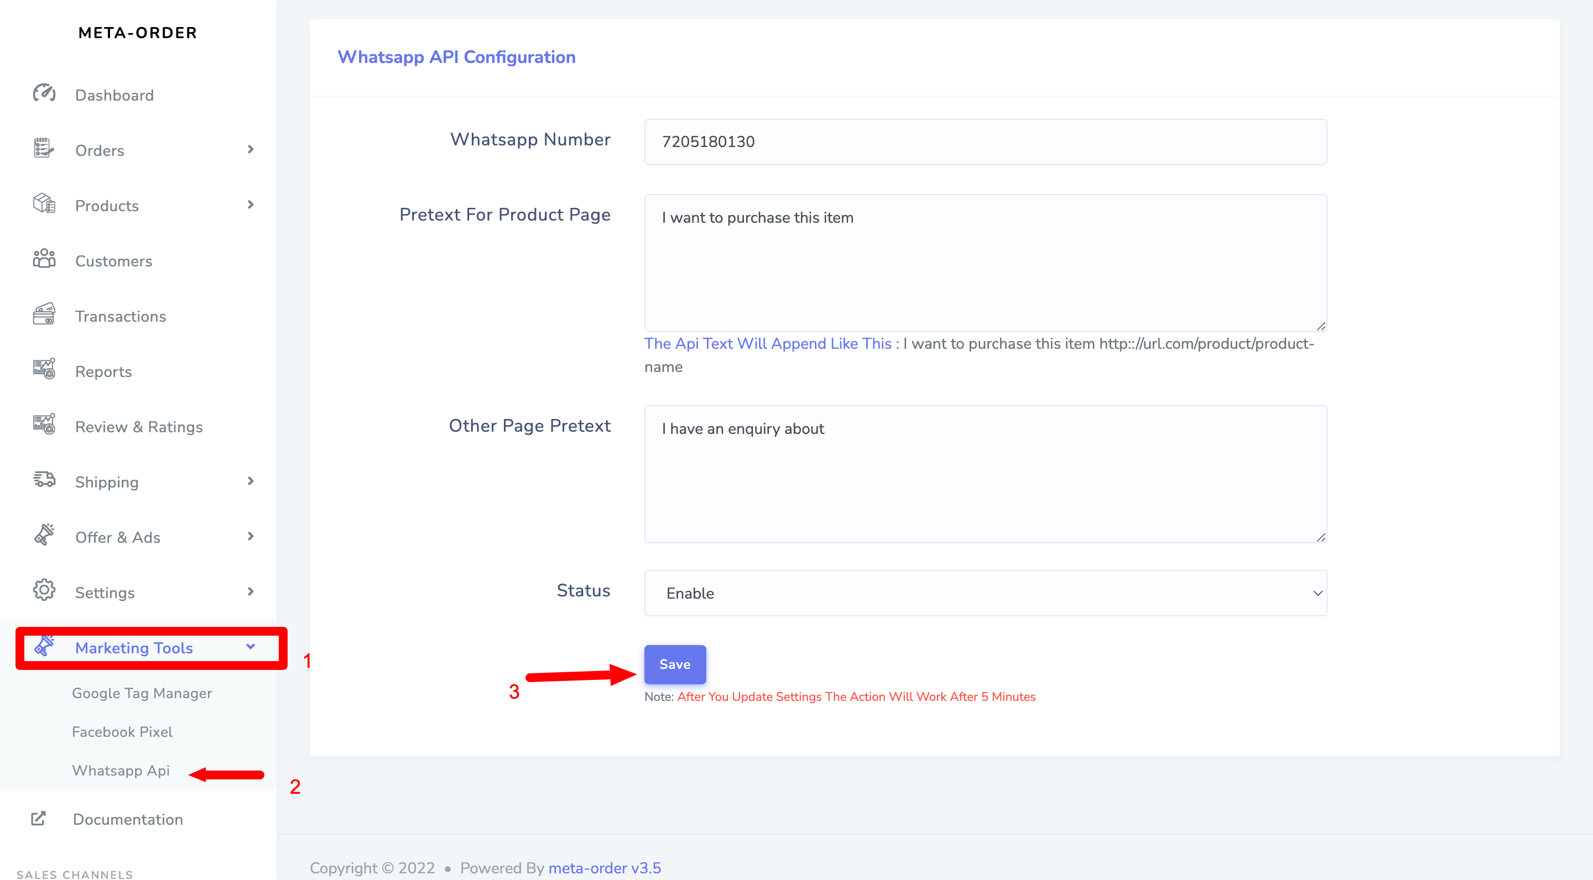Collapse the Marketing Tools menu chevron
The image size is (1593, 880).
(251, 647)
